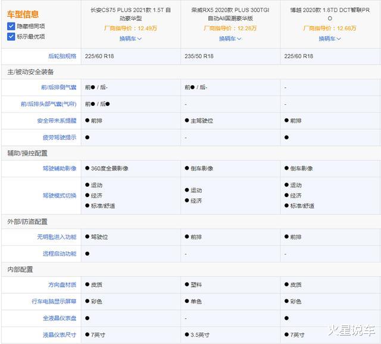Toggle the 隐藏相同项 checkbox
The image size is (381, 344).
pyautogui.click(x=11, y=26)
